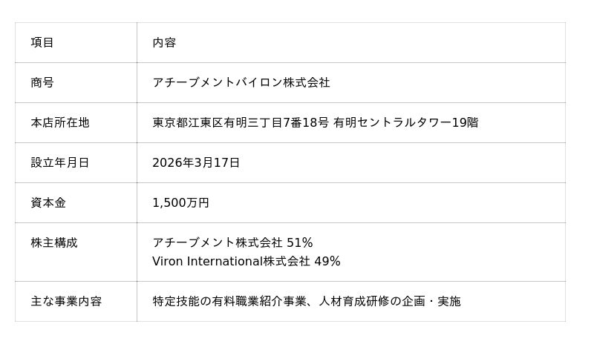
Task: Select the 設立年月日 row label
Action: point(60,163)
